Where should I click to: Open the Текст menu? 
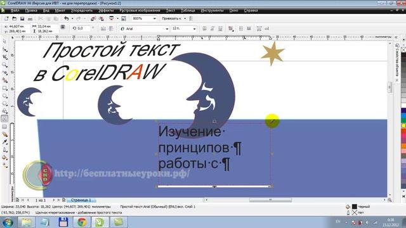pyautogui.click(x=171, y=11)
